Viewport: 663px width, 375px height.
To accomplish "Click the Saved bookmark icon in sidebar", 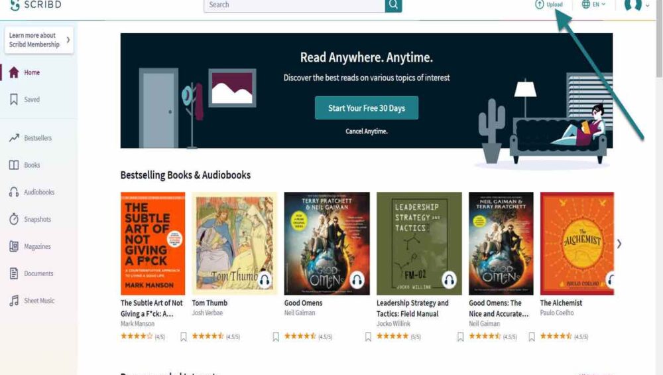I will click(x=14, y=100).
